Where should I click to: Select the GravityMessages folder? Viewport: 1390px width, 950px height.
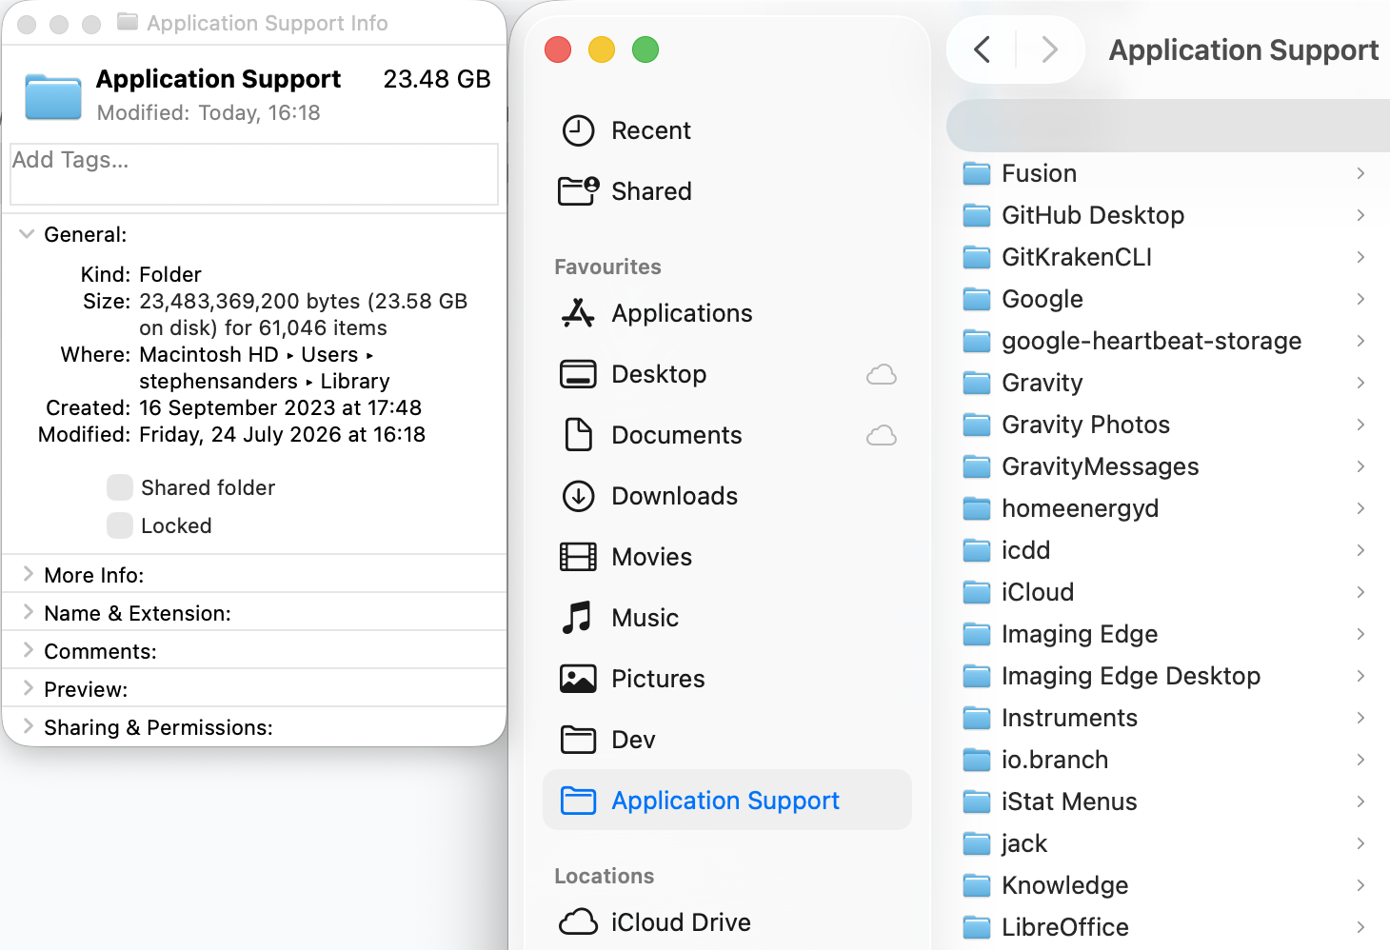tap(1168, 466)
